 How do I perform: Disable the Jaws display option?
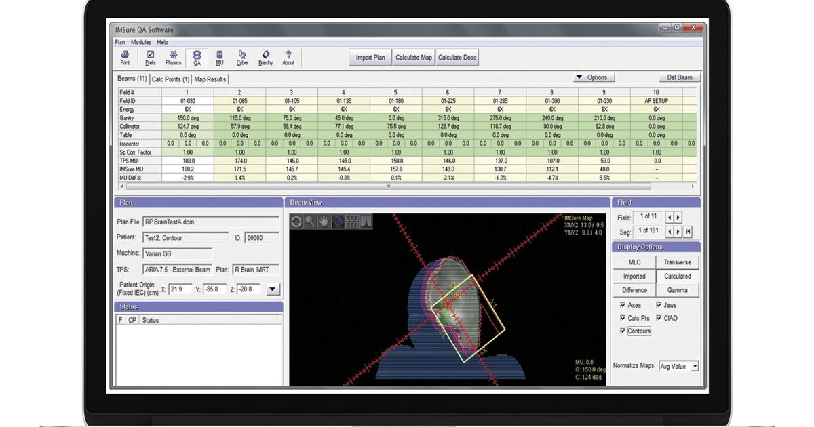pyautogui.click(x=660, y=305)
